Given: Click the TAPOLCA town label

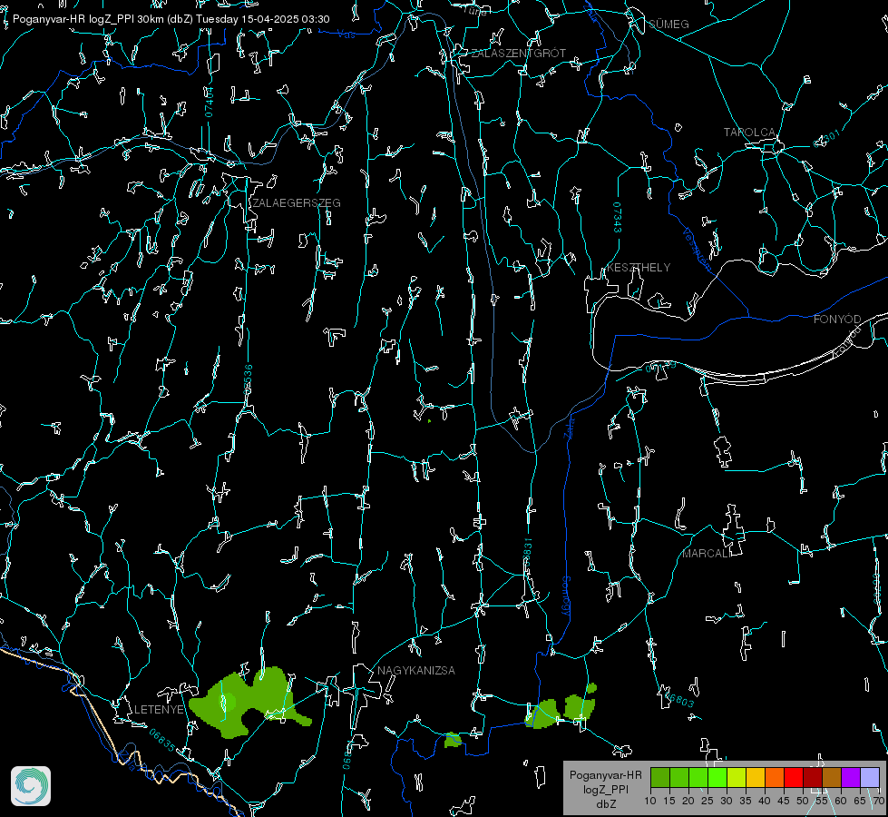Looking at the screenshot, I should click(750, 133).
